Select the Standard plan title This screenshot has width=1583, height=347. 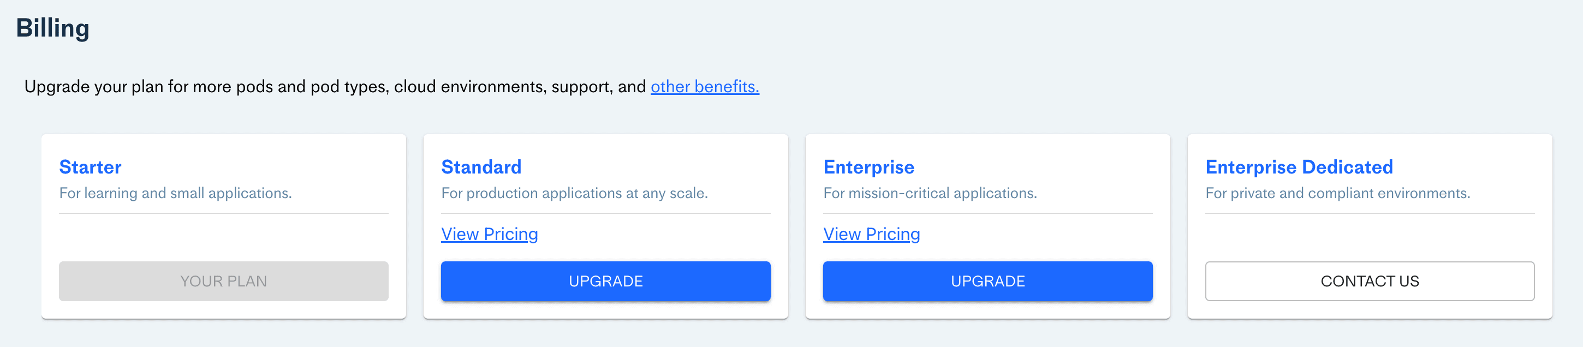tap(481, 167)
